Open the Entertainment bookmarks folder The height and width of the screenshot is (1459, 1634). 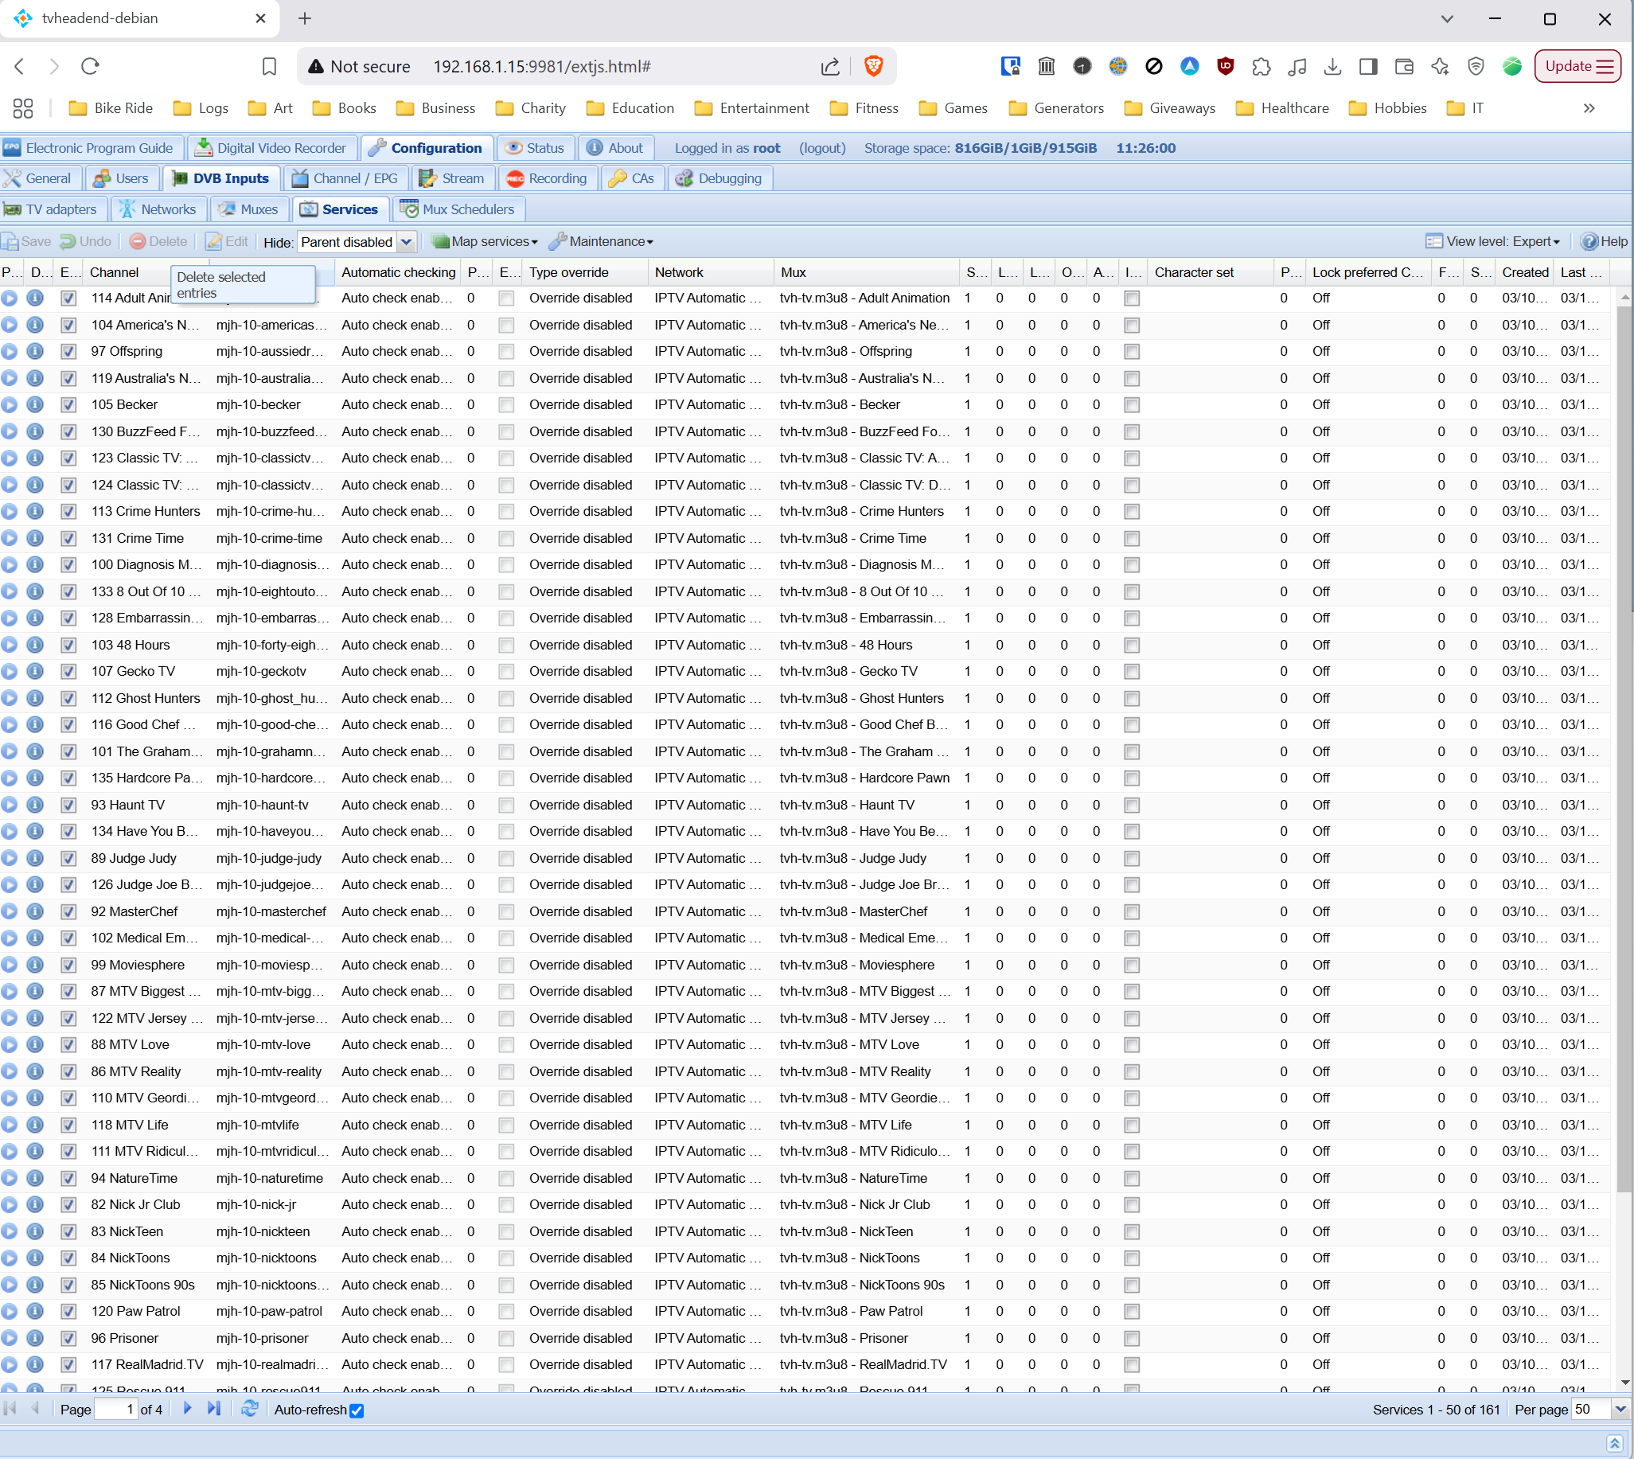[x=752, y=108]
